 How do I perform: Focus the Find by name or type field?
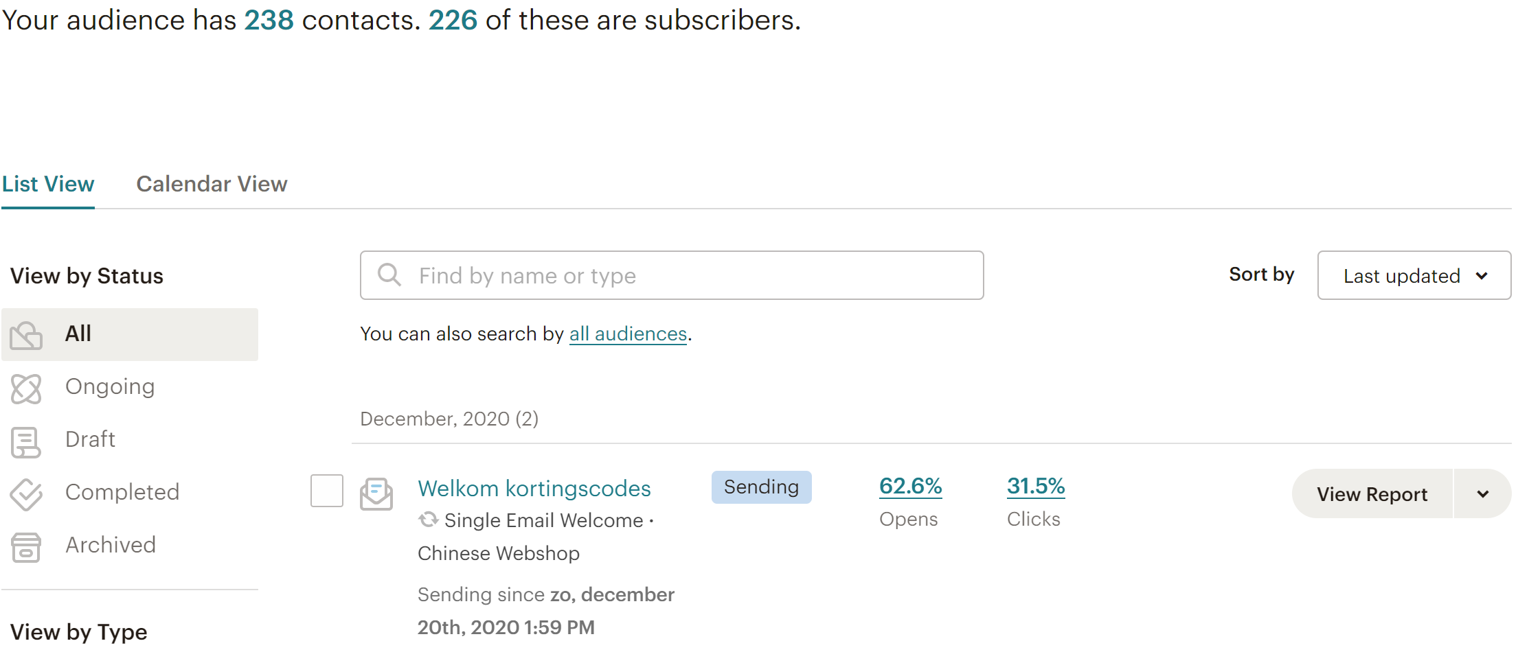pyautogui.click(x=672, y=275)
